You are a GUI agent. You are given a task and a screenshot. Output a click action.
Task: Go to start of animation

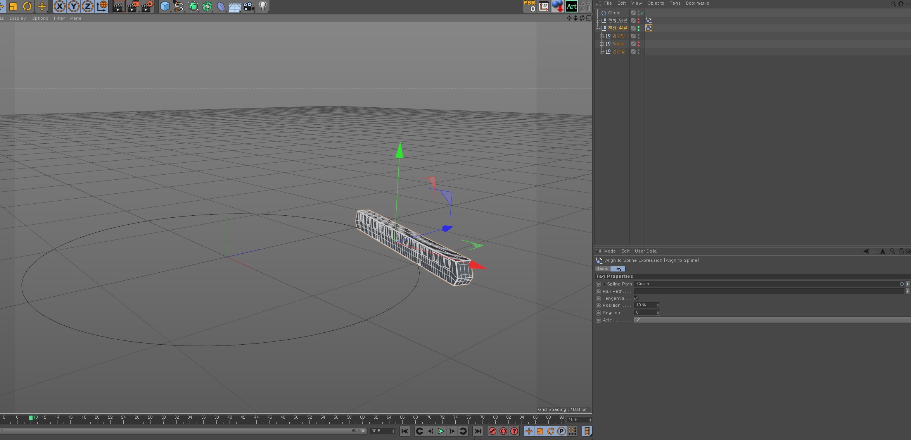coord(405,431)
